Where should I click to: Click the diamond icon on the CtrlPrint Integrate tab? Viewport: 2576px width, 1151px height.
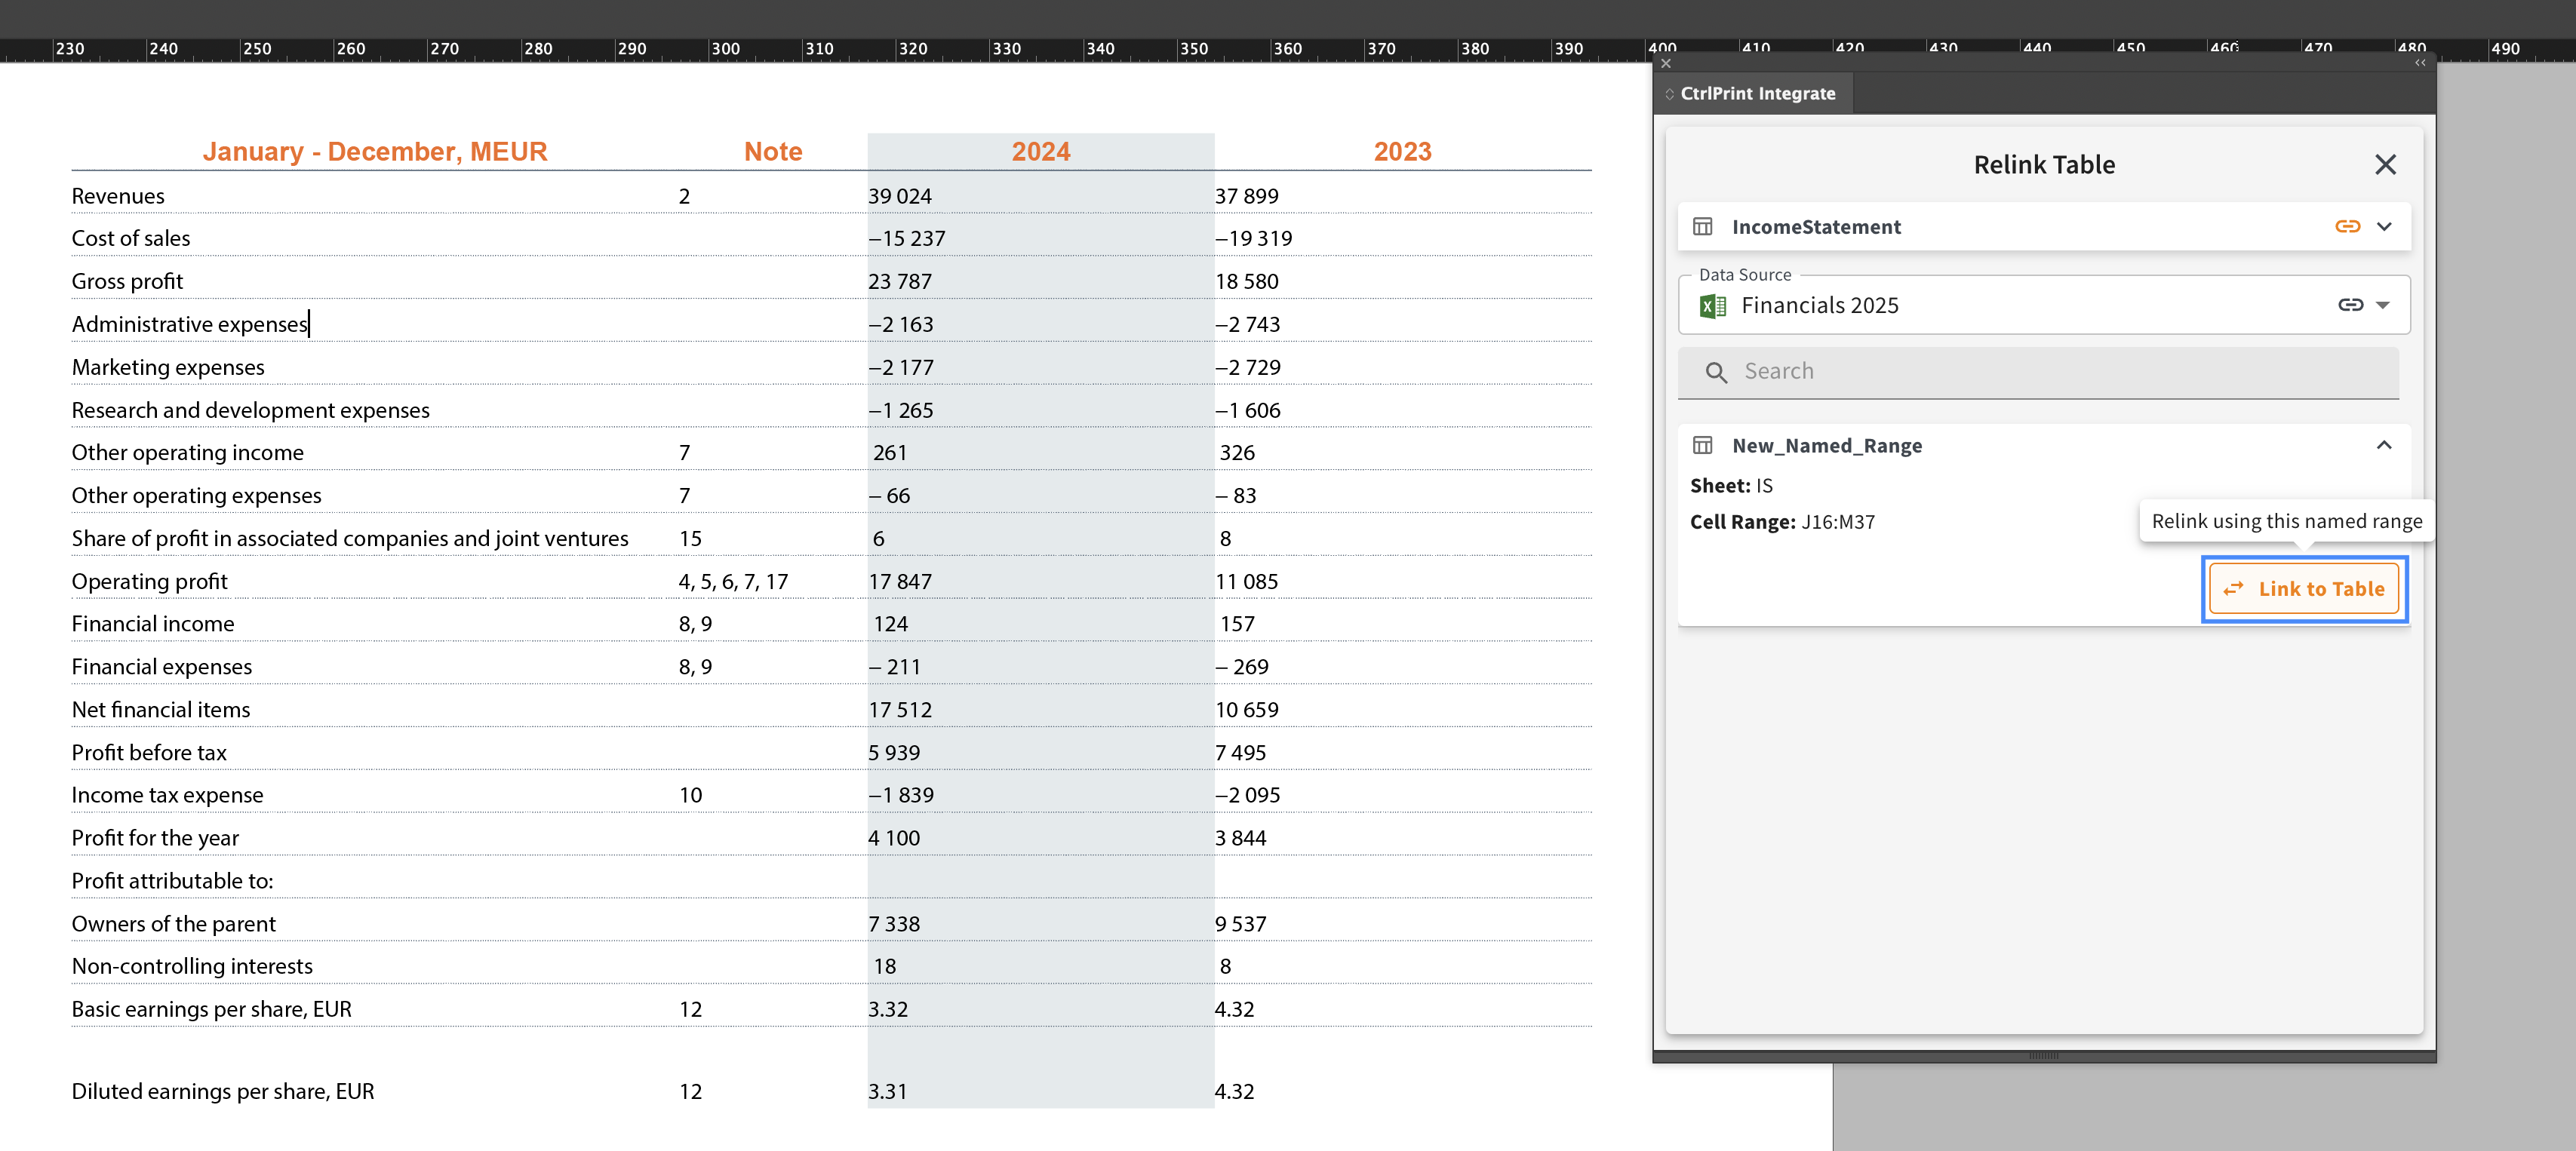[1669, 94]
